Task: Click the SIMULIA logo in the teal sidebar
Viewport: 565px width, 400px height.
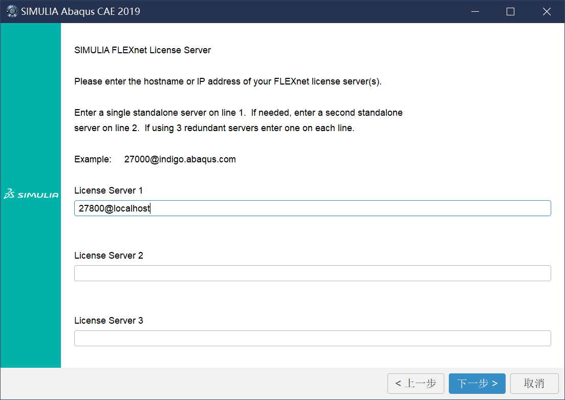Action: click(x=31, y=195)
